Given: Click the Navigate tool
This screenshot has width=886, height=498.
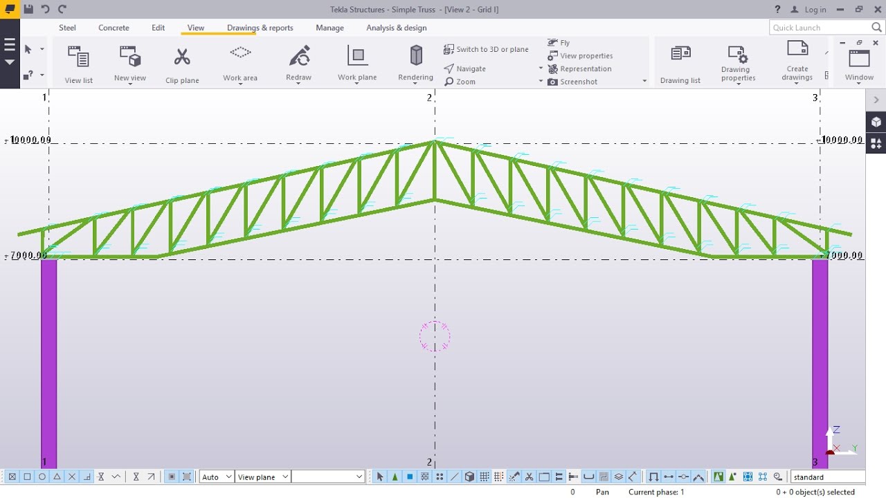Looking at the screenshot, I should pos(465,68).
